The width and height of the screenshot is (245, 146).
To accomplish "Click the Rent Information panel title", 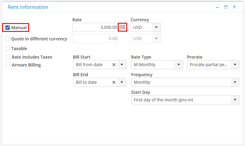I will pos(28,7).
